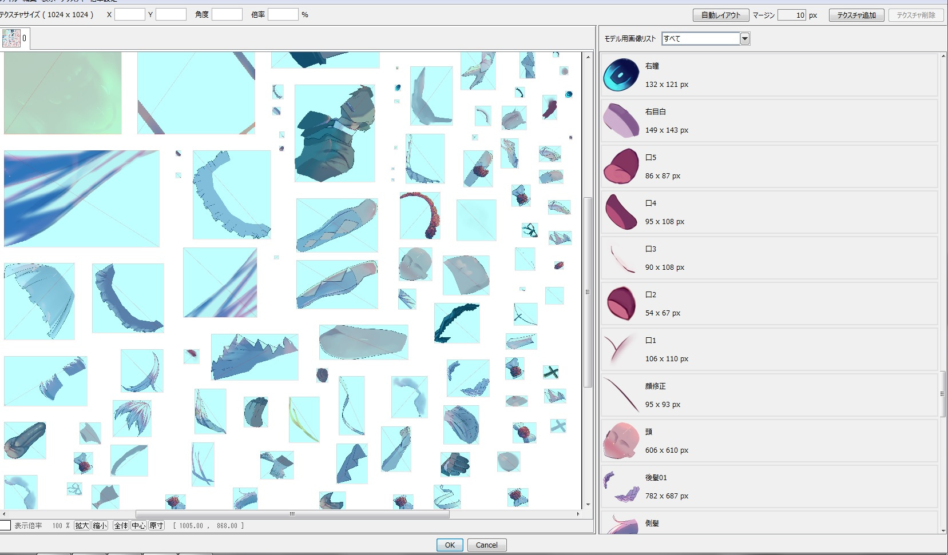Image resolution: width=948 pixels, height=555 pixels.
Task: Focus the 倍率 scale percentage field
Action: (283, 14)
